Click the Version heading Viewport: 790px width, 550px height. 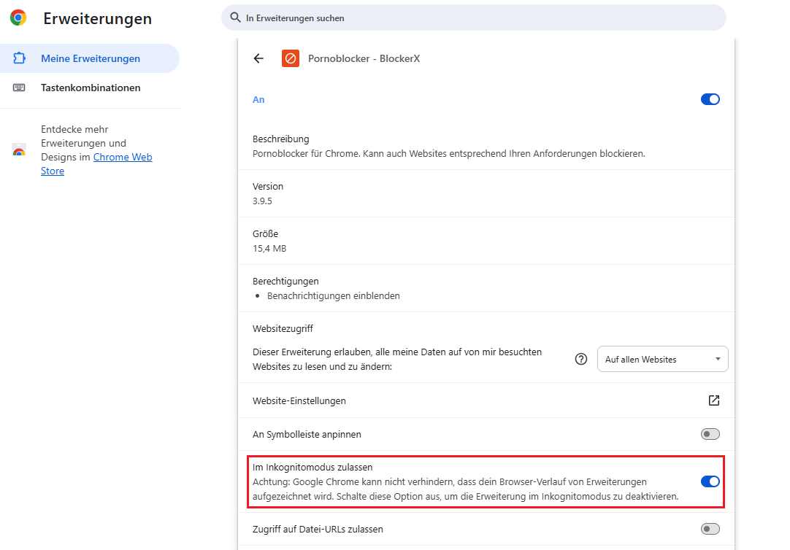point(268,186)
